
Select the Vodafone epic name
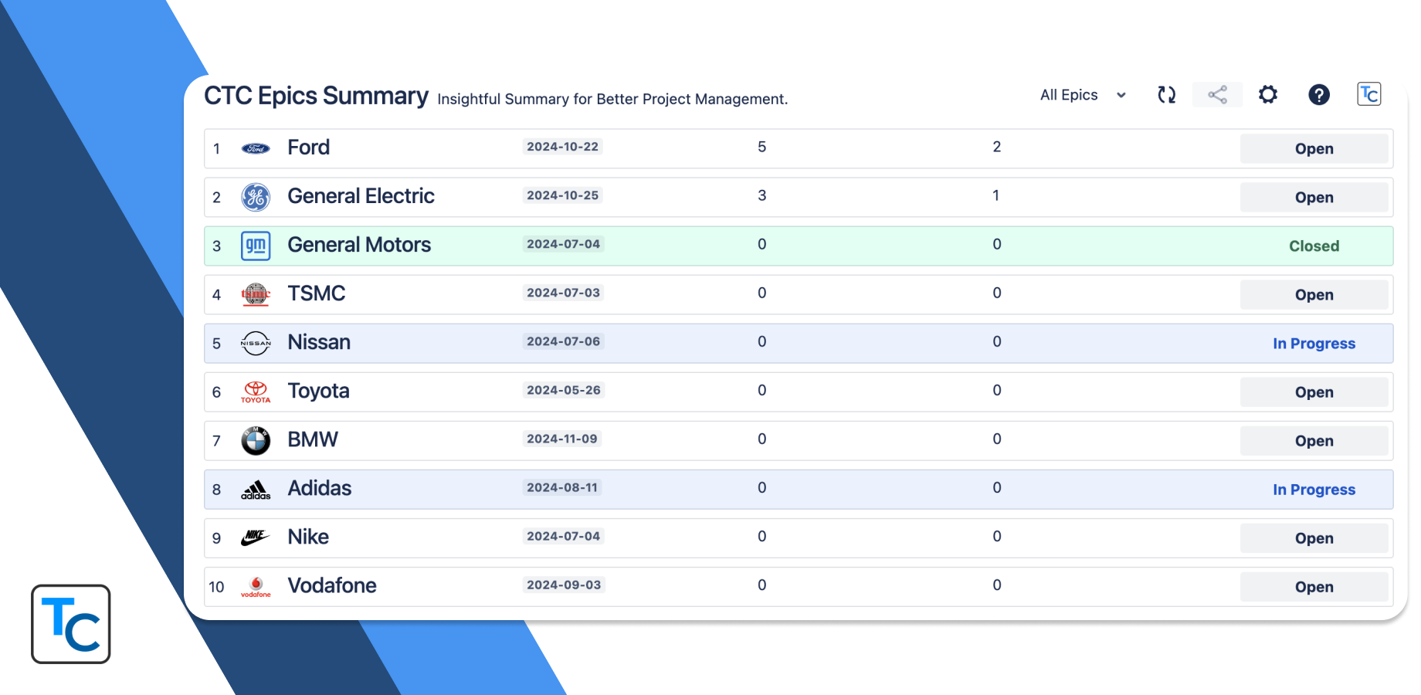click(x=332, y=585)
